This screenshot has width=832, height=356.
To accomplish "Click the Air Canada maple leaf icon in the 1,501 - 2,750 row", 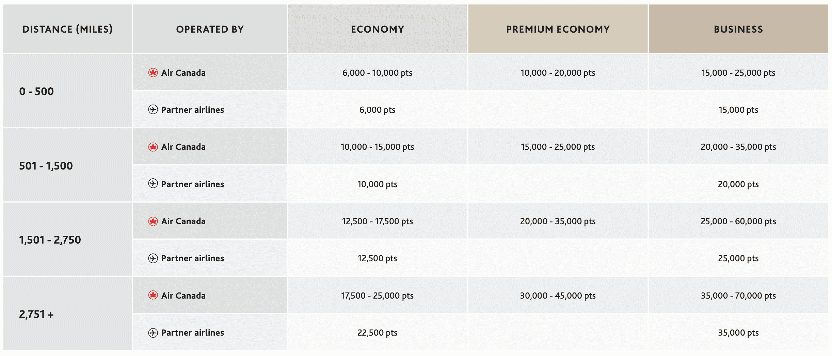I will pos(153,221).
